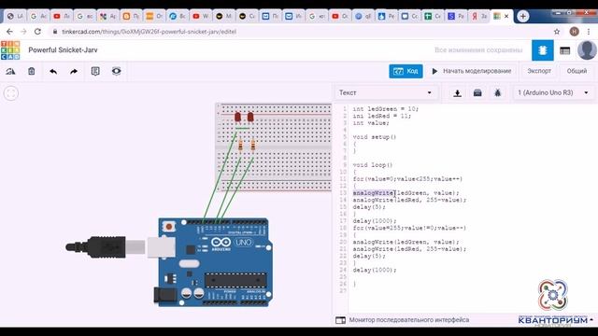598x336 pixels.
Task: Open the user profile avatar
Action: point(587,49)
